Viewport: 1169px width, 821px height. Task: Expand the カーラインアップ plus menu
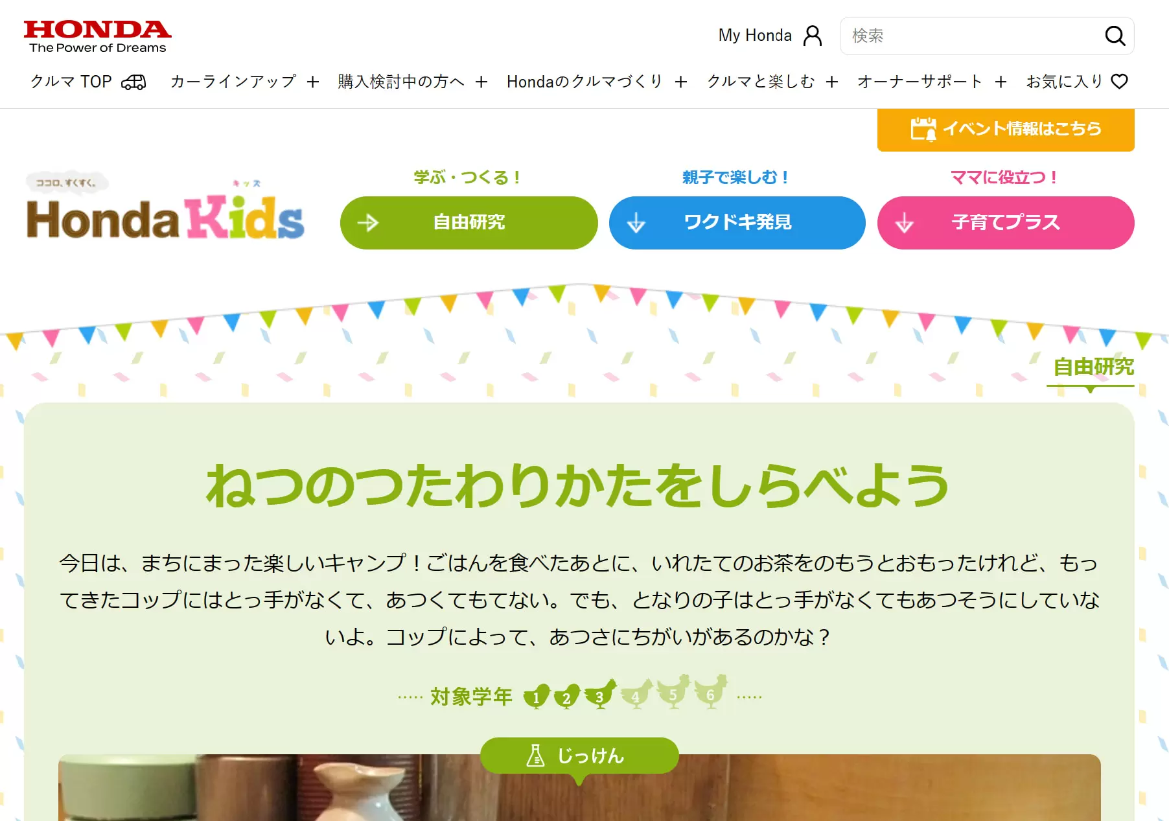tap(313, 82)
